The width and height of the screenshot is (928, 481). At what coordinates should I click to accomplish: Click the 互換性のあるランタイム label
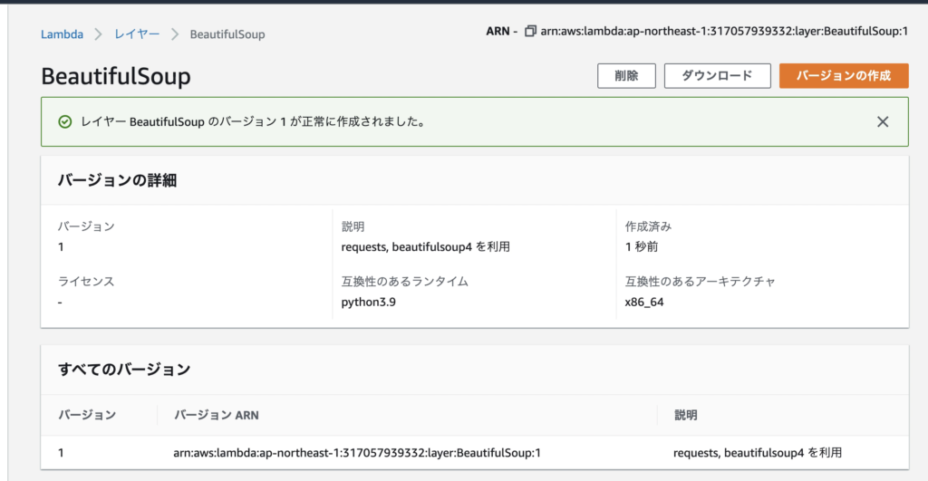405,282
